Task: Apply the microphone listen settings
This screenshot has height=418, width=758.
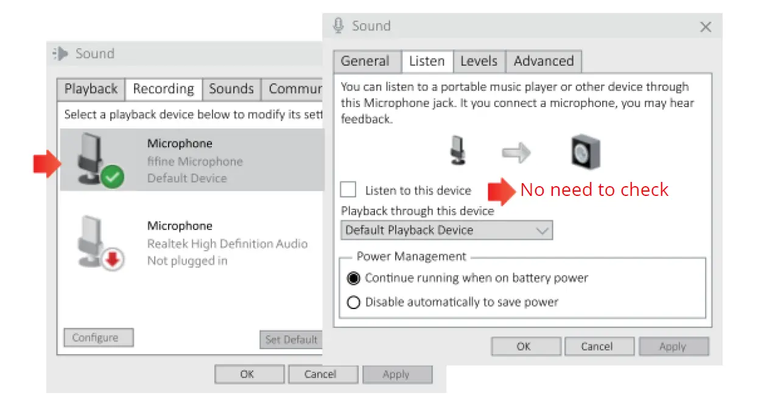Action: [x=673, y=346]
